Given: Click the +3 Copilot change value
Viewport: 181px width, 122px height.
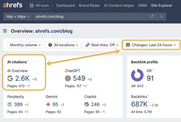Looking at the screenshot, I should [x=104, y=105].
